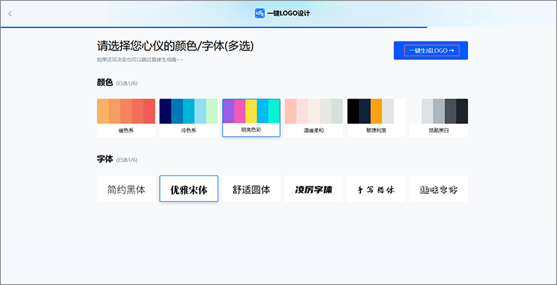Deselect the 优雅宋体 font option

click(189, 189)
